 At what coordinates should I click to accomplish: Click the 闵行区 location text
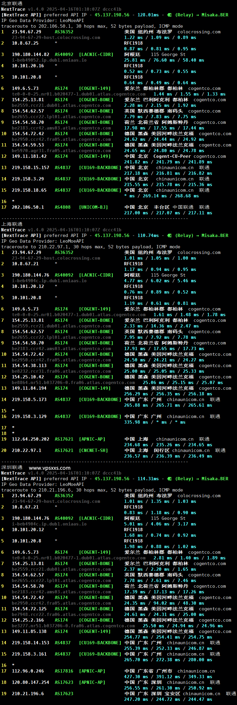[162, 450]
